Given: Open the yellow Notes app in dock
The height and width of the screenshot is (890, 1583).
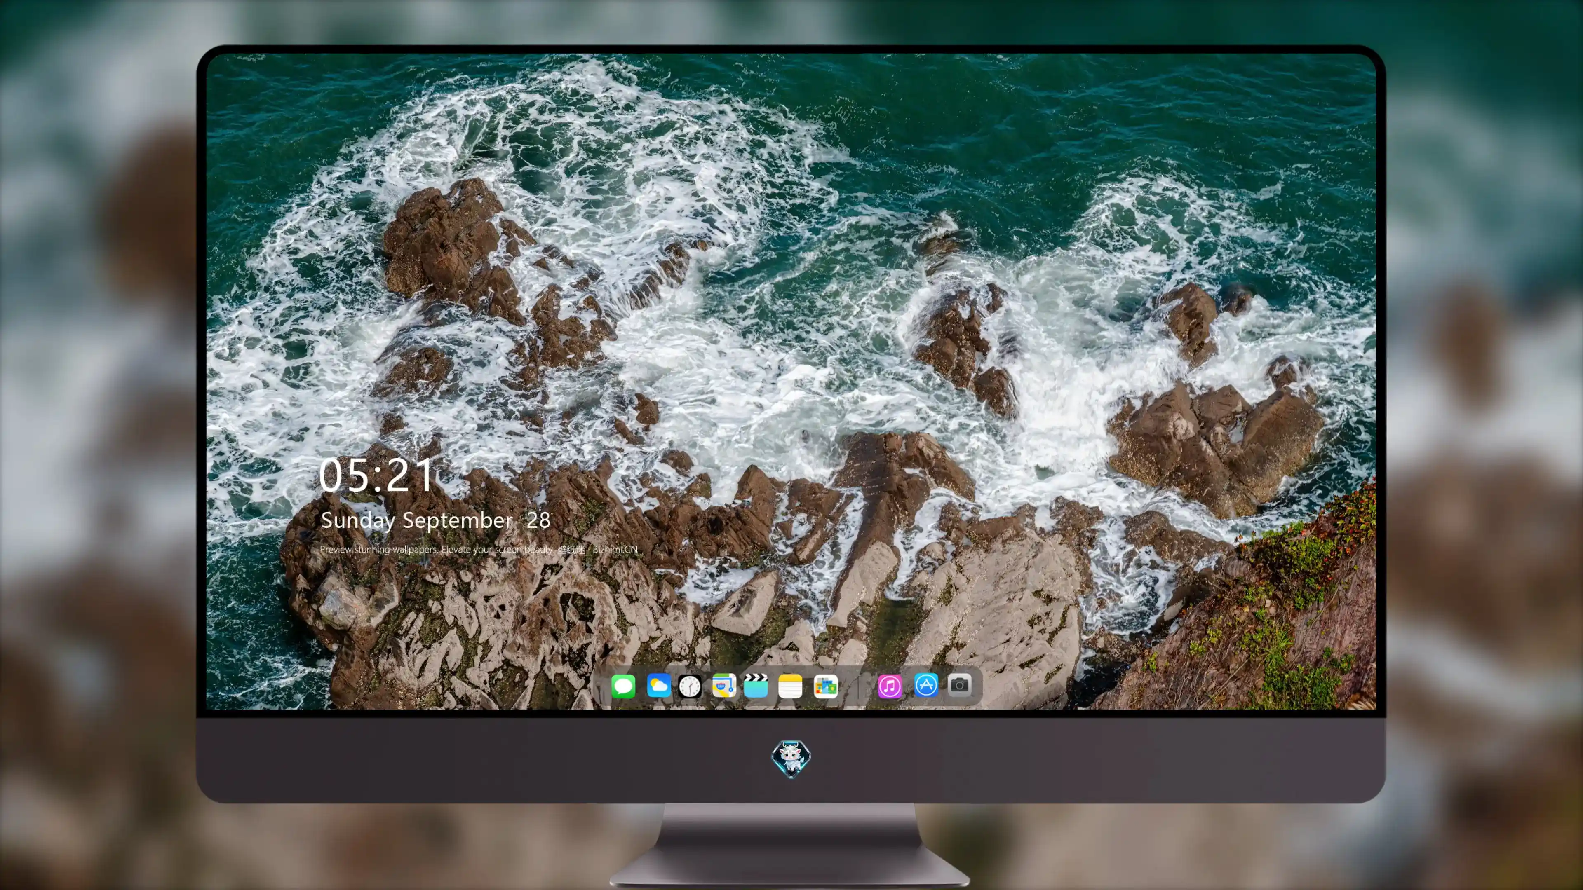Looking at the screenshot, I should [790, 686].
